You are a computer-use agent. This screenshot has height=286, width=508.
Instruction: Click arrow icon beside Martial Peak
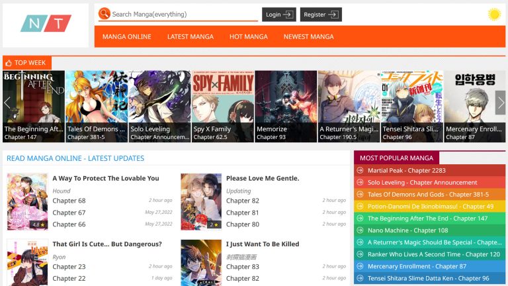pyautogui.click(x=360, y=170)
